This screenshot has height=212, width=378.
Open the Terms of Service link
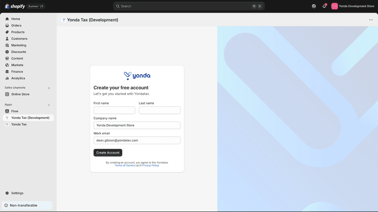(125, 166)
